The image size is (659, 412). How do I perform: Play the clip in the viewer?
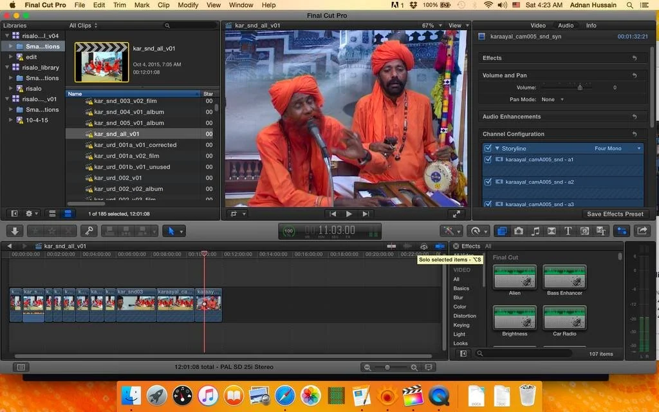click(349, 214)
